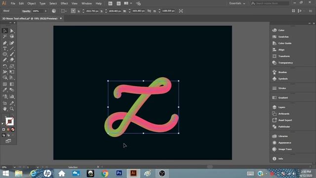Open Google Chrome from the taskbar

105,173
